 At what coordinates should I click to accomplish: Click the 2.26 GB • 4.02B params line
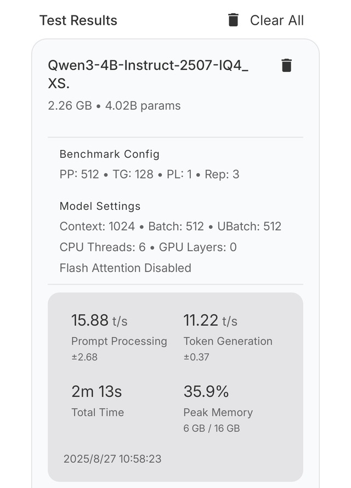pos(114,106)
